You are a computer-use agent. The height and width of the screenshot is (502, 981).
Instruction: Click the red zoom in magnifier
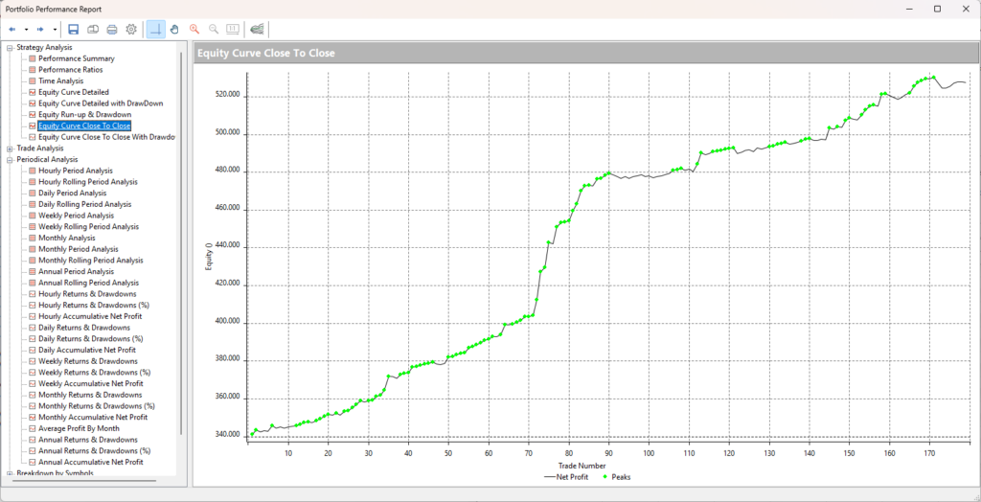point(194,30)
